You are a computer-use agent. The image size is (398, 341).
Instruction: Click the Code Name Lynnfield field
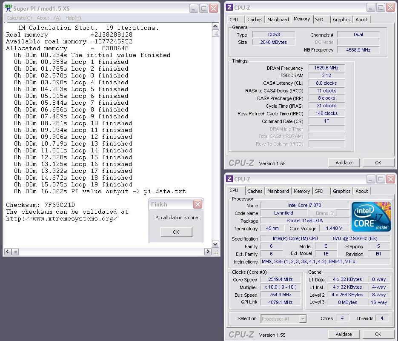tap(283, 213)
